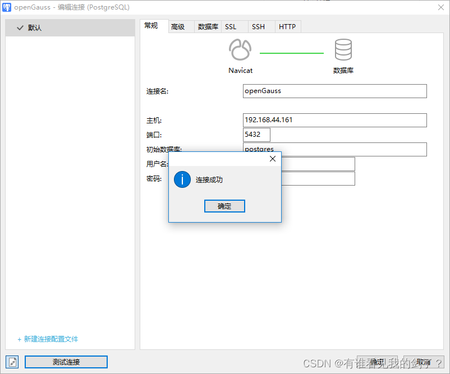
Task: Open the SSH settings tab
Action: pos(258,26)
